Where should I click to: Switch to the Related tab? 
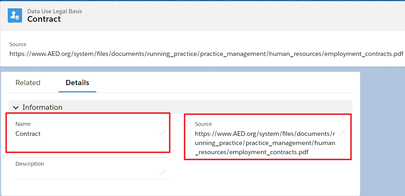click(x=28, y=83)
